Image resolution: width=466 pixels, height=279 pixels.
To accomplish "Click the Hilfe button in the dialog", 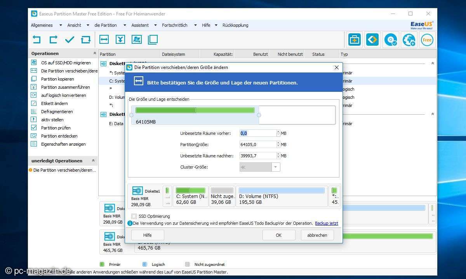I will click(x=148, y=235).
